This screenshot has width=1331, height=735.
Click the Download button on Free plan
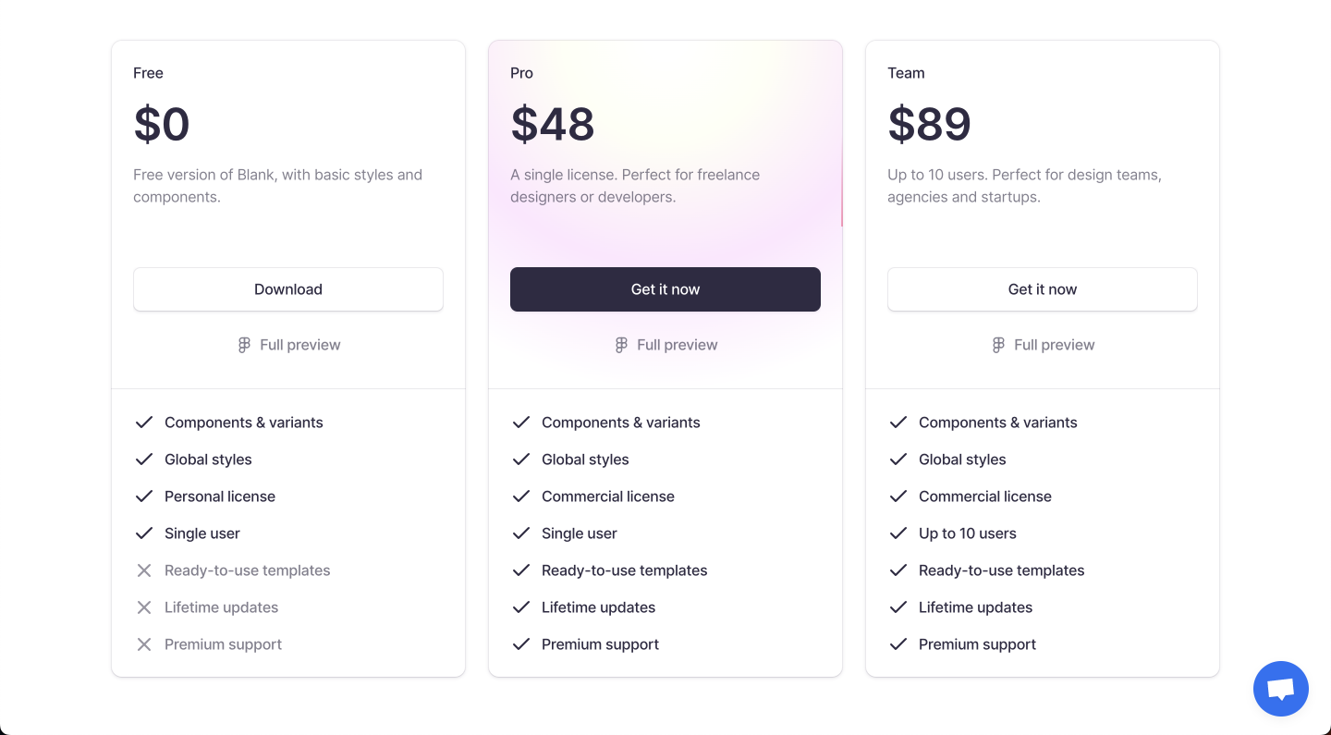(x=288, y=289)
